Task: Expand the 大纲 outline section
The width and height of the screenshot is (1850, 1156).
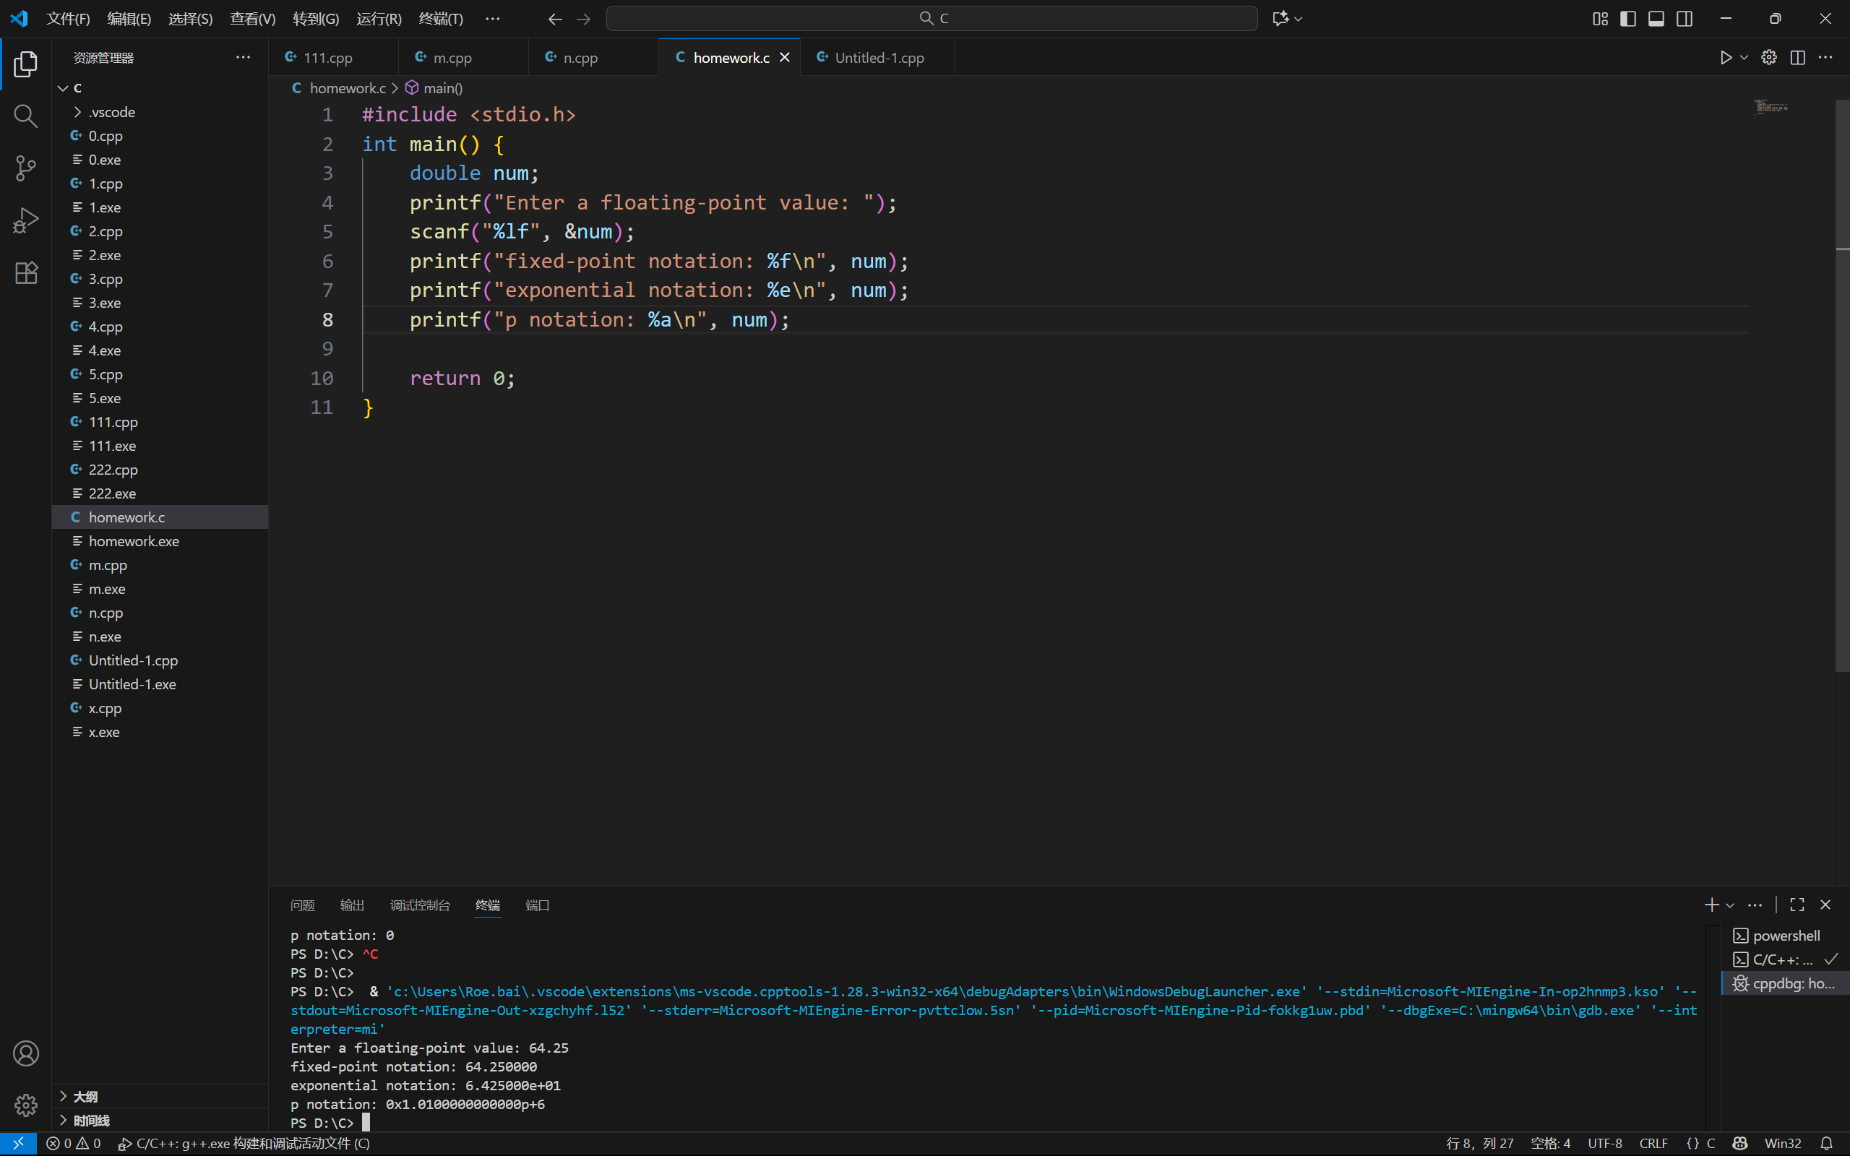Action: [x=85, y=1096]
